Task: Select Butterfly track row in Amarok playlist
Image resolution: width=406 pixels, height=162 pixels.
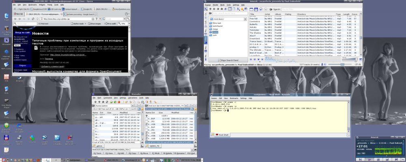Action: click(x=305, y=24)
